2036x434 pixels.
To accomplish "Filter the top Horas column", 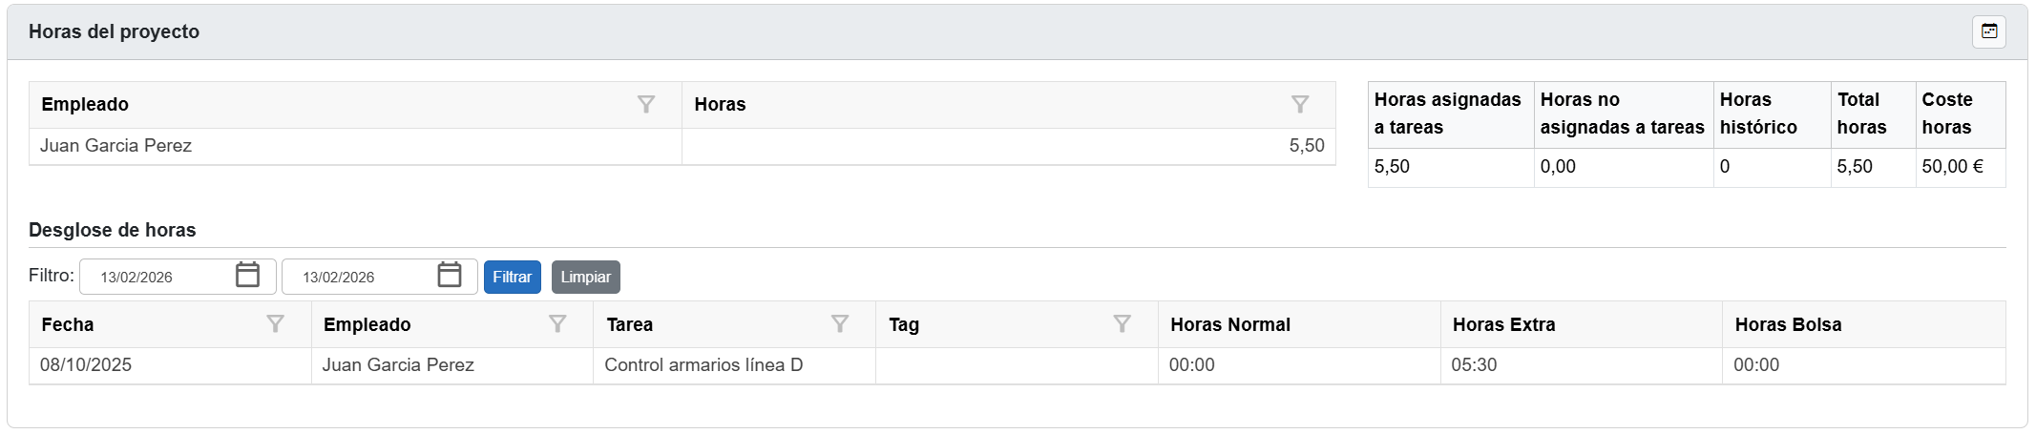I will point(1299,104).
